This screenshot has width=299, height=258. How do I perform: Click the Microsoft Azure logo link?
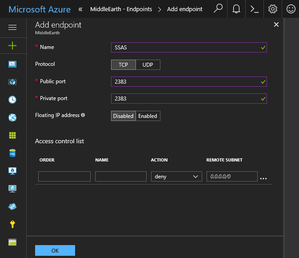(40, 9)
